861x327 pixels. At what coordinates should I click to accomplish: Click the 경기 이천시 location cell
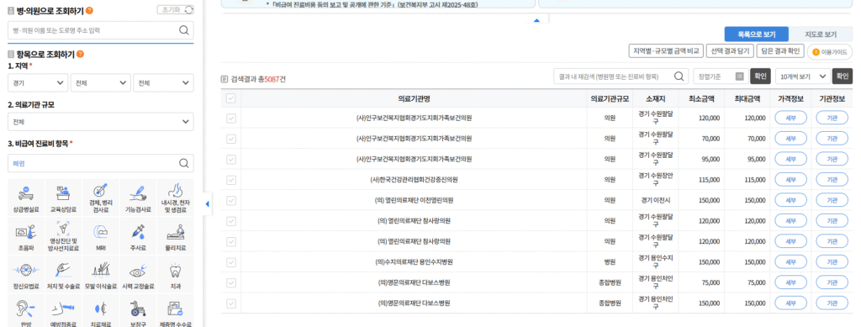click(656, 200)
